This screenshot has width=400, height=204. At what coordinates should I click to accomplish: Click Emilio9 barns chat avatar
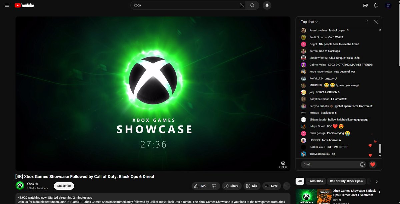pyautogui.click(x=303, y=37)
